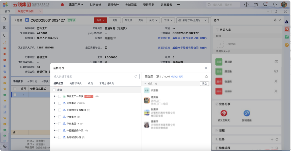Click the home icon in the top navigation
Screen dimensions: 291x151
tap(63, 5)
